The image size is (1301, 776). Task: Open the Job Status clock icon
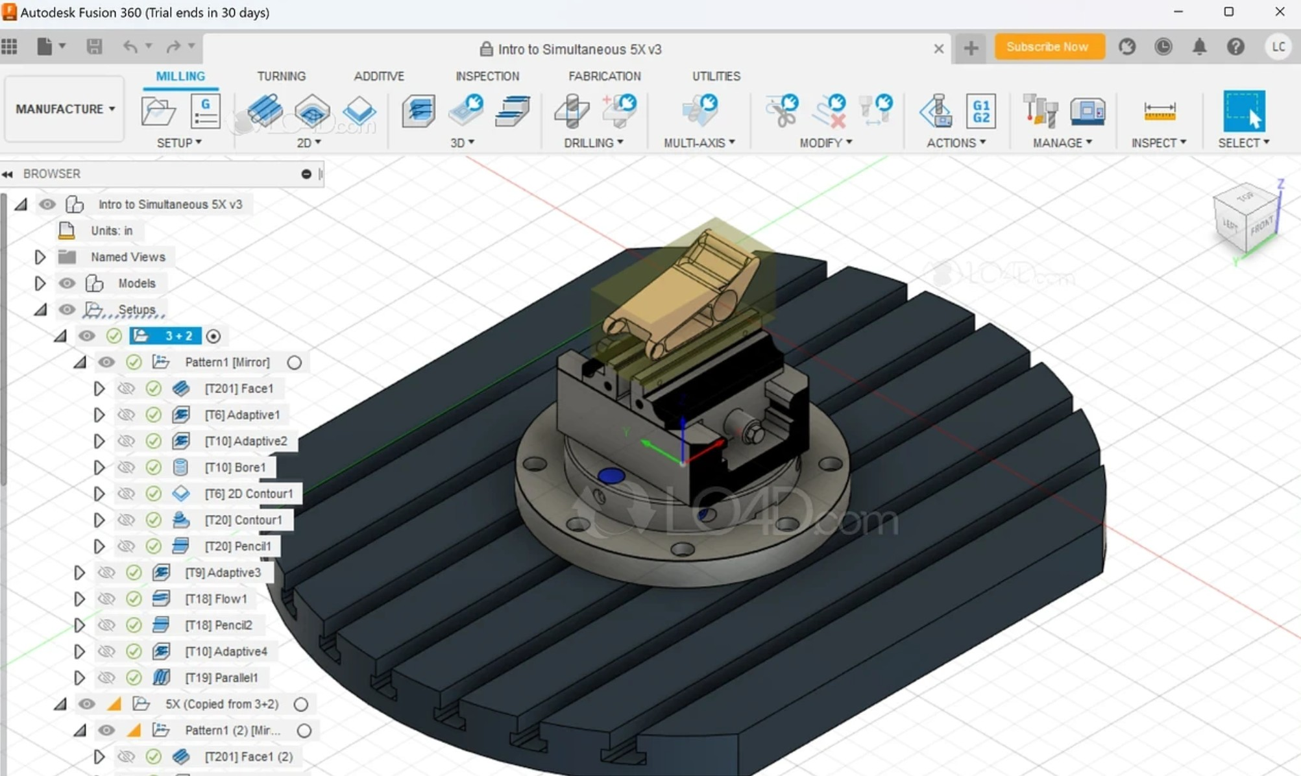[x=1163, y=47]
